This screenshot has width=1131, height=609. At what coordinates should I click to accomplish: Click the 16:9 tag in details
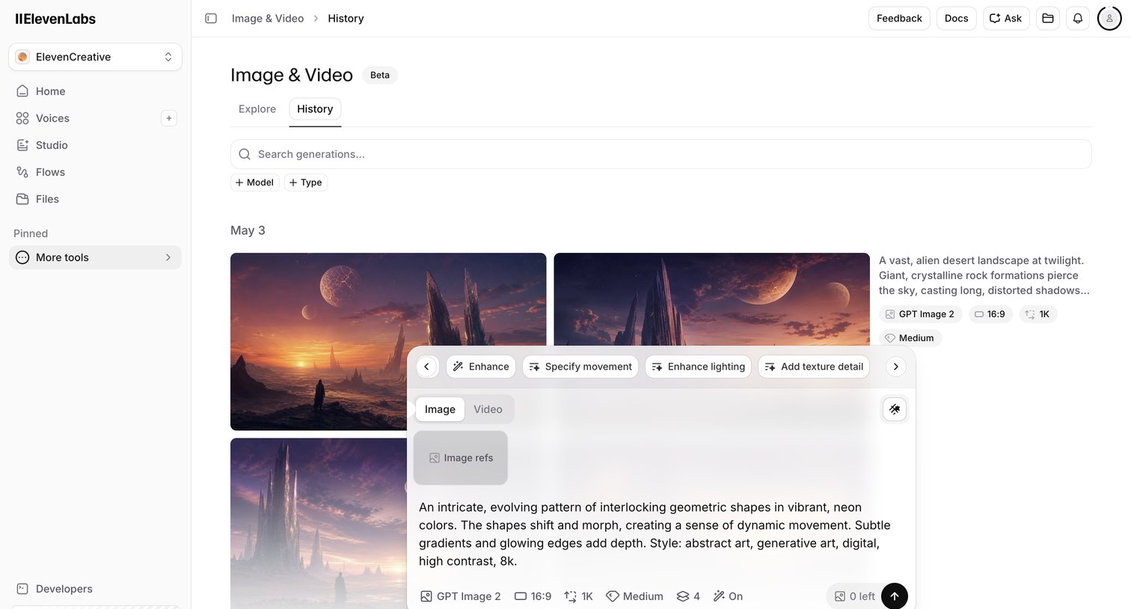pos(990,314)
